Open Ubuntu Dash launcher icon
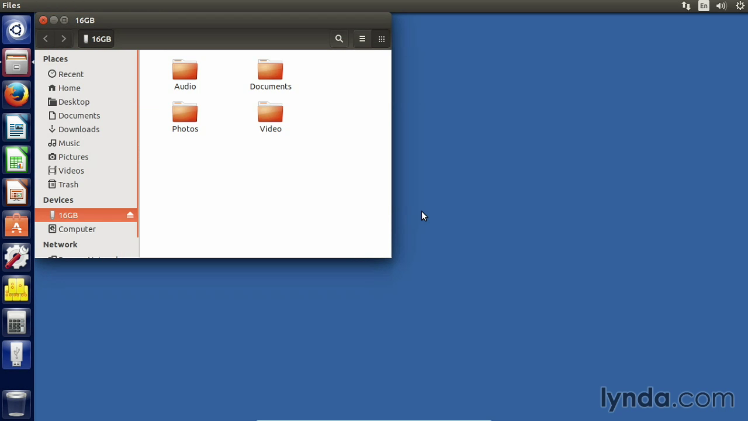Screen dimensions: 748x421 click(x=16, y=30)
